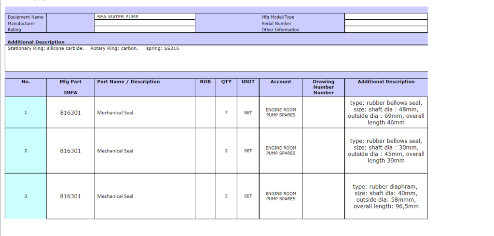Select the empty Drawing Number cell in row 2
This screenshot has height=236, width=494.
[323, 151]
